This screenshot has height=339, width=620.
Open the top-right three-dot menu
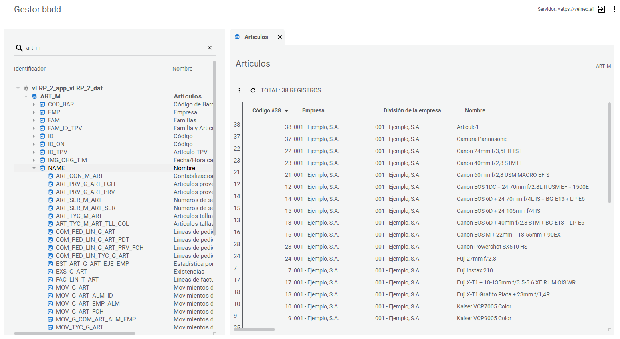tap(614, 9)
